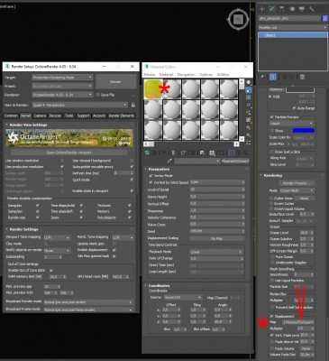Click the Render button

click(115, 81)
